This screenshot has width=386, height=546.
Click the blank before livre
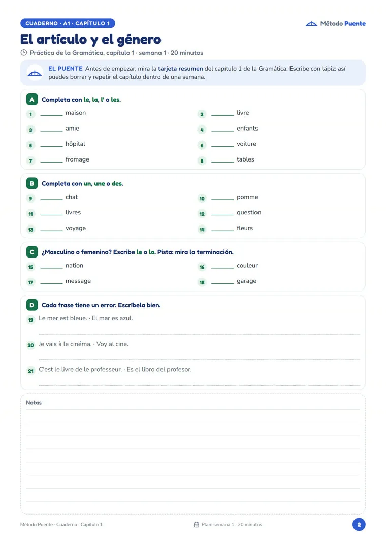[222, 114]
